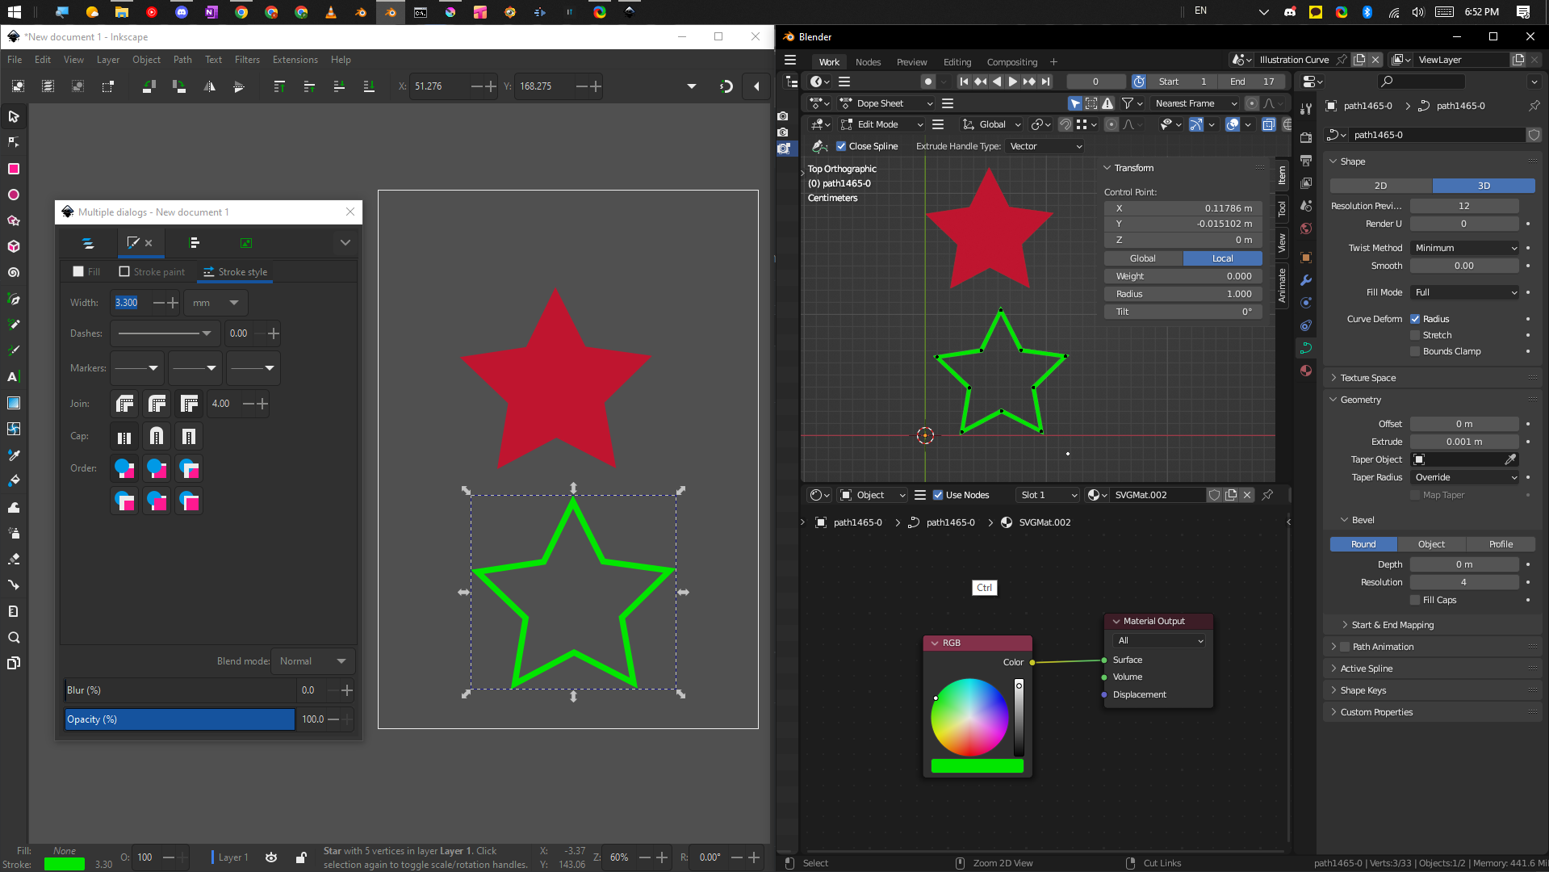
Task: Select Object bevel mode button
Action: [x=1431, y=544]
